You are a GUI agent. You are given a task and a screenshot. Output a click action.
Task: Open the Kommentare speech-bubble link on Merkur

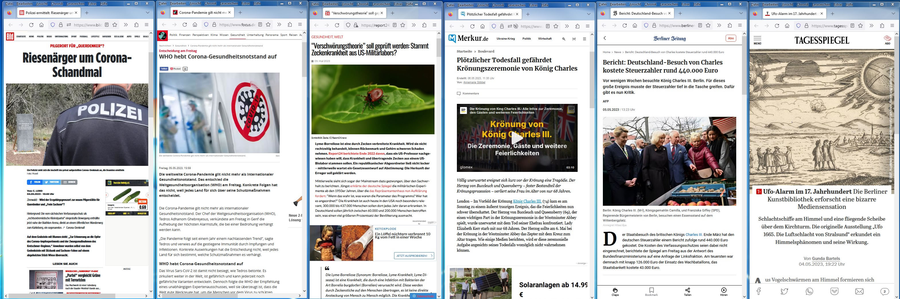point(468,93)
